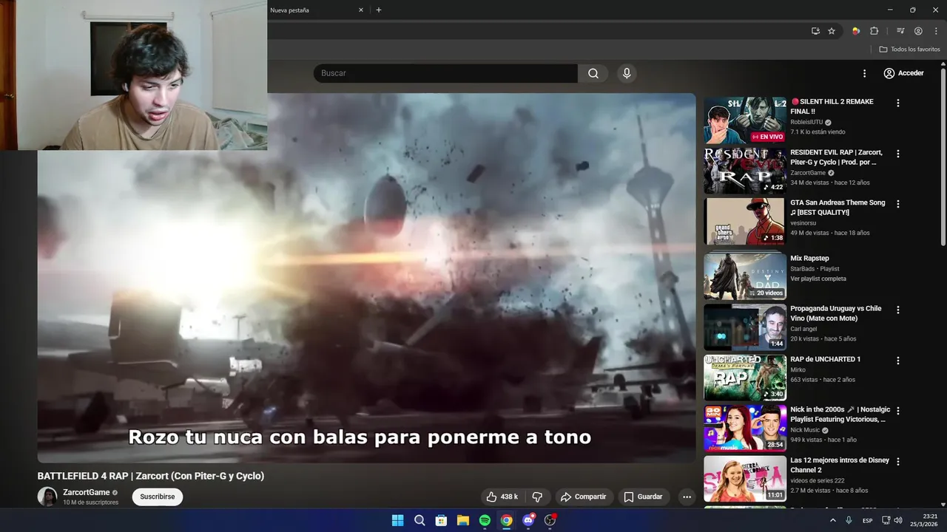The width and height of the screenshot is (947, 532).
Task: Open Mix Rapstep playlist thumbnail
Action: coord(745,276)
